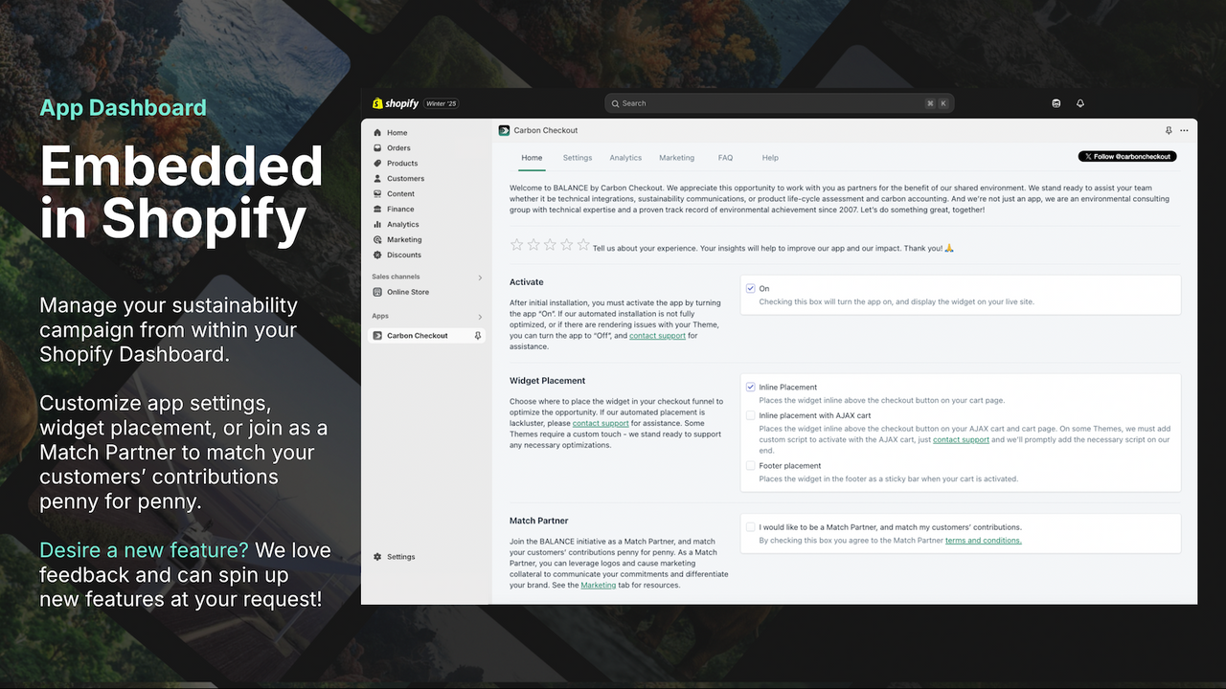Rate three stars

click(550, 245)
